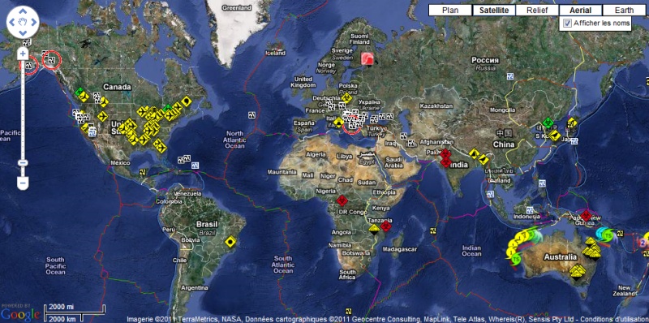Toggle the Afficher les noms checkbox
649x323 pixels.
[x=567, y=24]
